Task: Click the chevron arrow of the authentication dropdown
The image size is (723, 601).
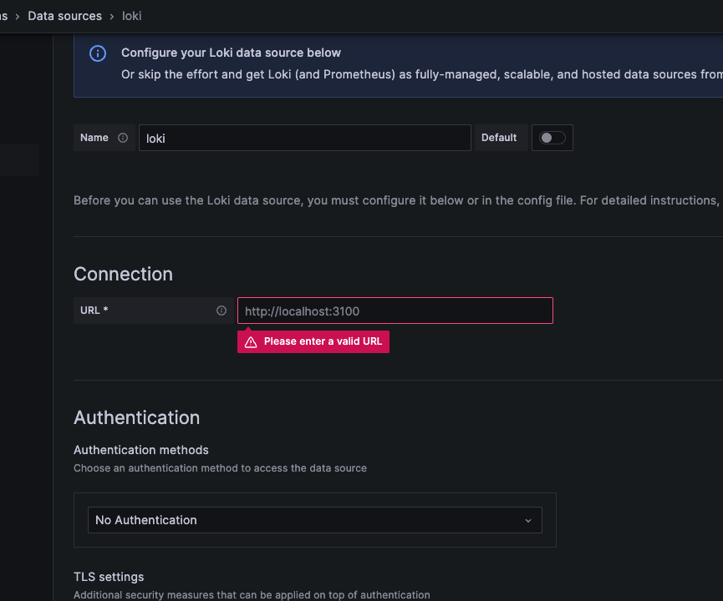Action: pyautogui.click(x=528, y=520)
